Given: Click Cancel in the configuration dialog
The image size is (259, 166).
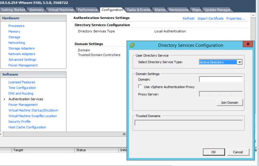Looking at the screenshot, I should 238,152.
